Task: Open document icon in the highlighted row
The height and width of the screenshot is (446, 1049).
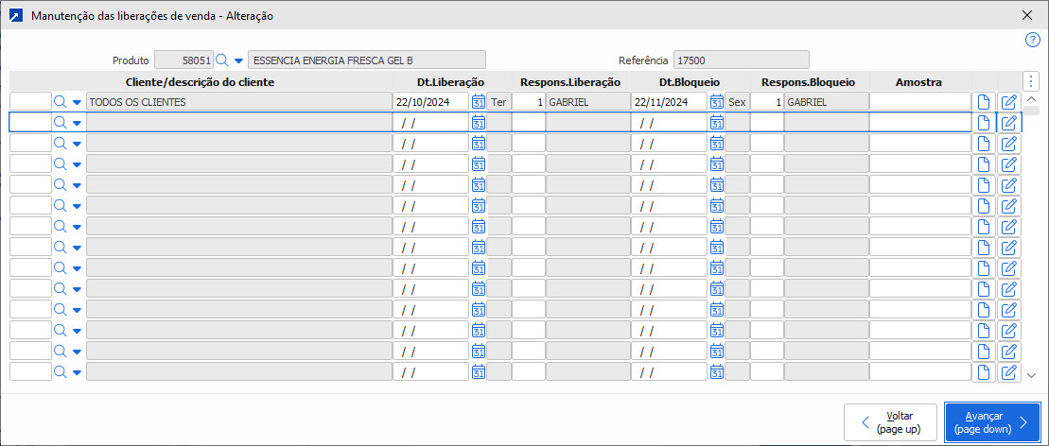Action: click(984, 122)
